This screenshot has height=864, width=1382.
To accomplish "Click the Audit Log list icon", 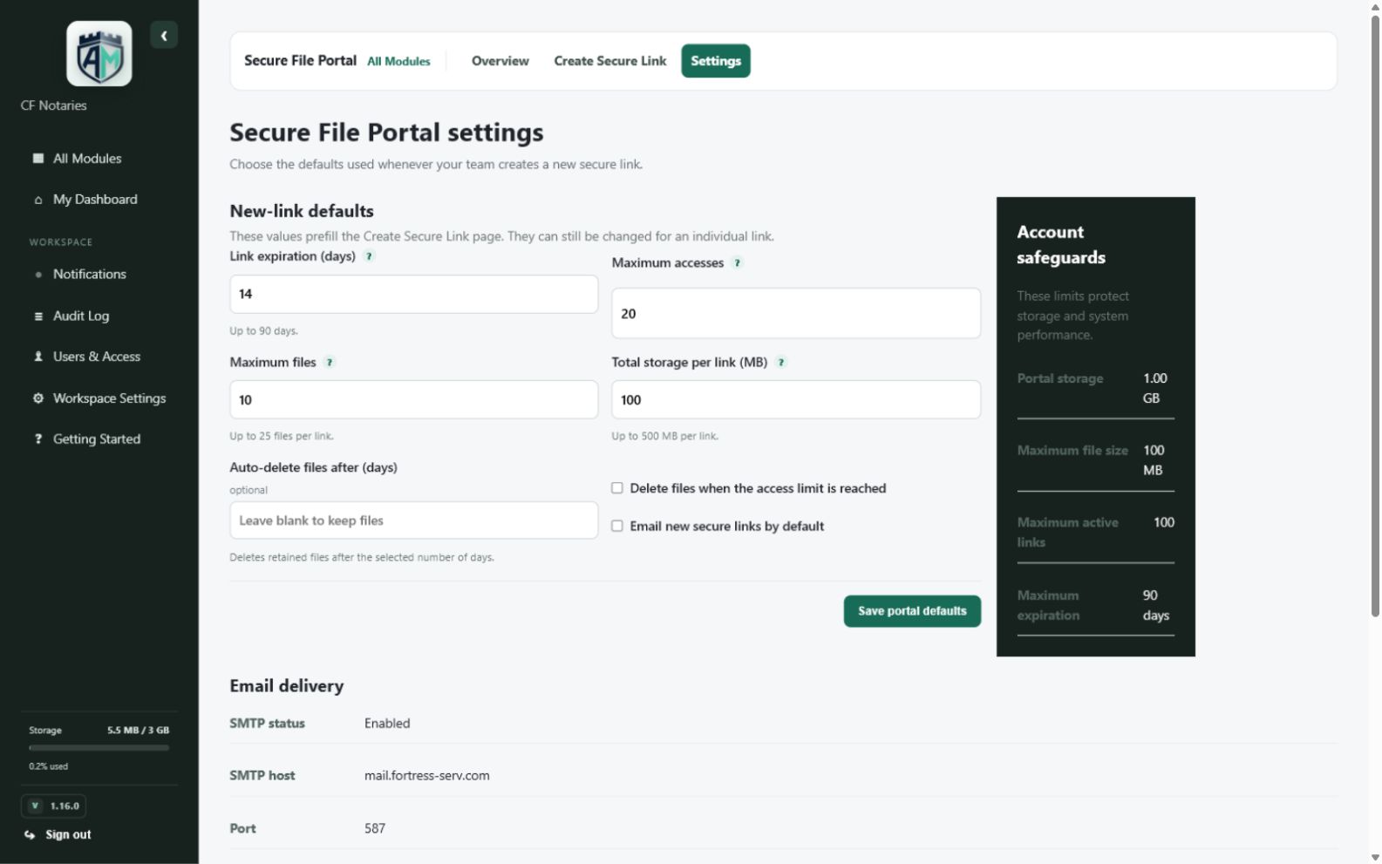I will pos(38,316).
